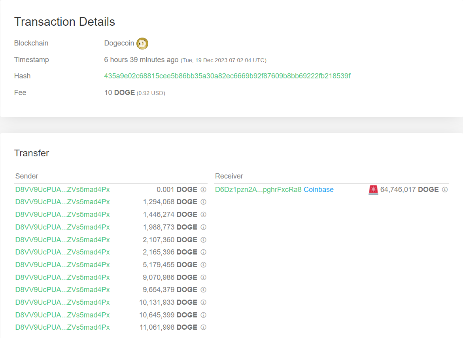The width and height of the screenshot is (463, 338).
Task: Click info icon beside 1,988,773 DOGE
Action: [x=204, y=227]
